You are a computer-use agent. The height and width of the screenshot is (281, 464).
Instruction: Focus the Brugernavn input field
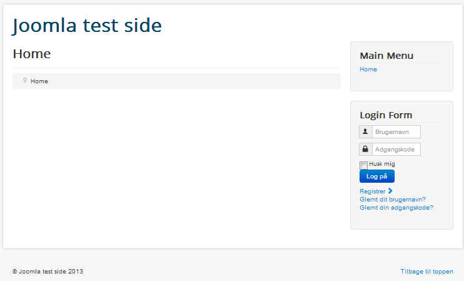tap(396, 132)
